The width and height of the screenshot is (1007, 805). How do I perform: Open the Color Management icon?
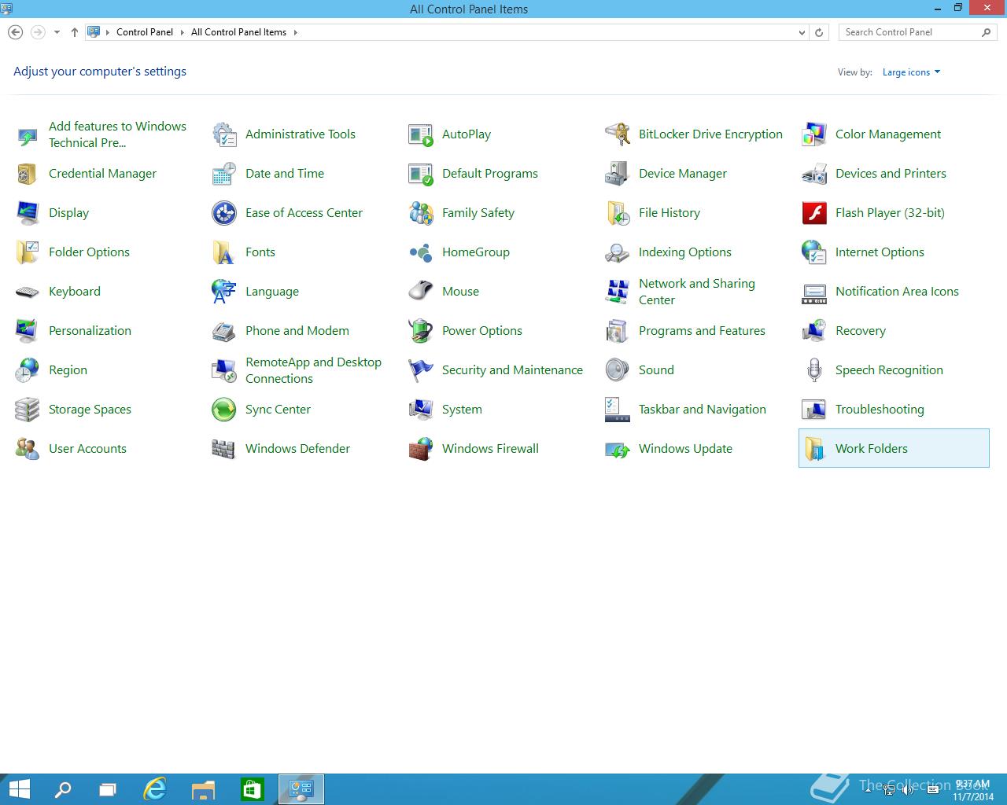[x=814, y=134]
